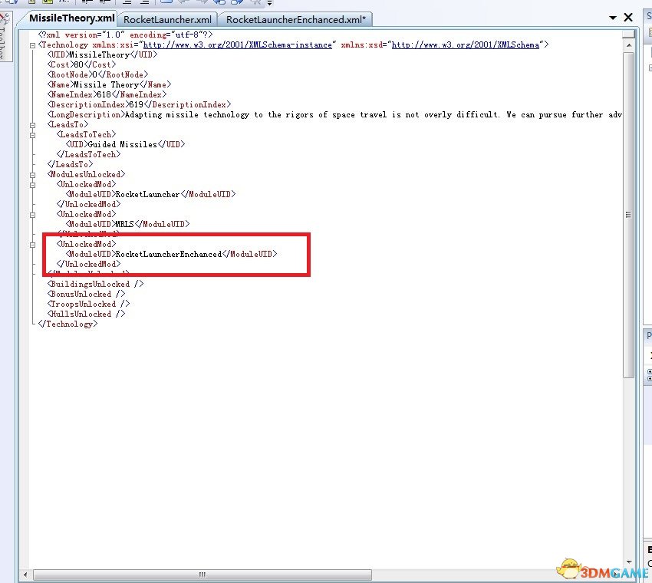Click the closing /Technology tag
The image size is (652, 583).
tap(68, 324)
